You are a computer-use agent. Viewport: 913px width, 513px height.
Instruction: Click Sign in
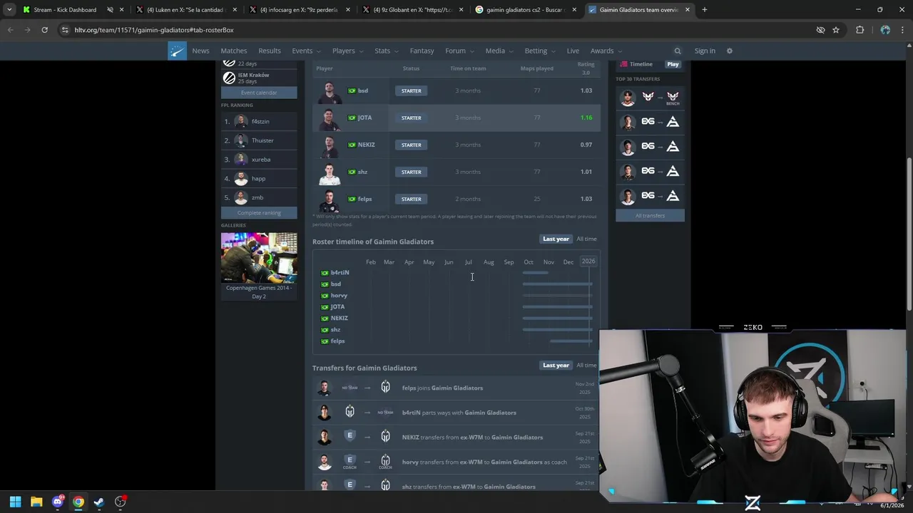[x=705, y=51]
